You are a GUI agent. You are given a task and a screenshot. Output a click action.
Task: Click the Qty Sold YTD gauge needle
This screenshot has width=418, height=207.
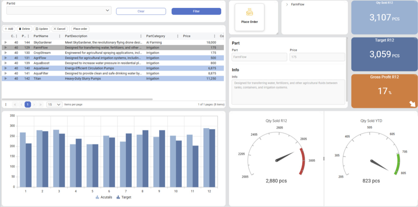click(x=379, y=165)
